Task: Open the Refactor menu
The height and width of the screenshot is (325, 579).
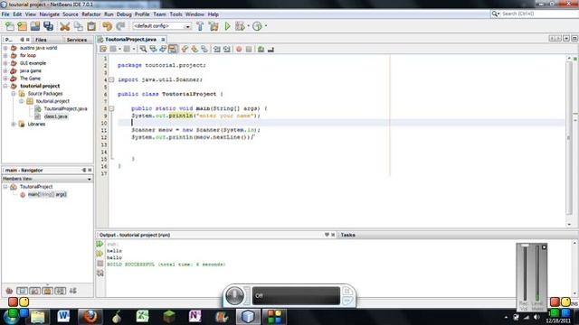Action: tap(90, 14)
